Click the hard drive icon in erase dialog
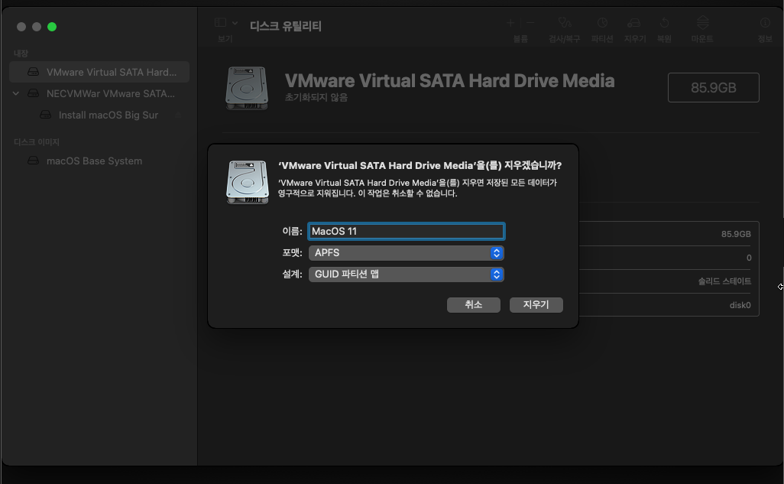 [248, 182]
